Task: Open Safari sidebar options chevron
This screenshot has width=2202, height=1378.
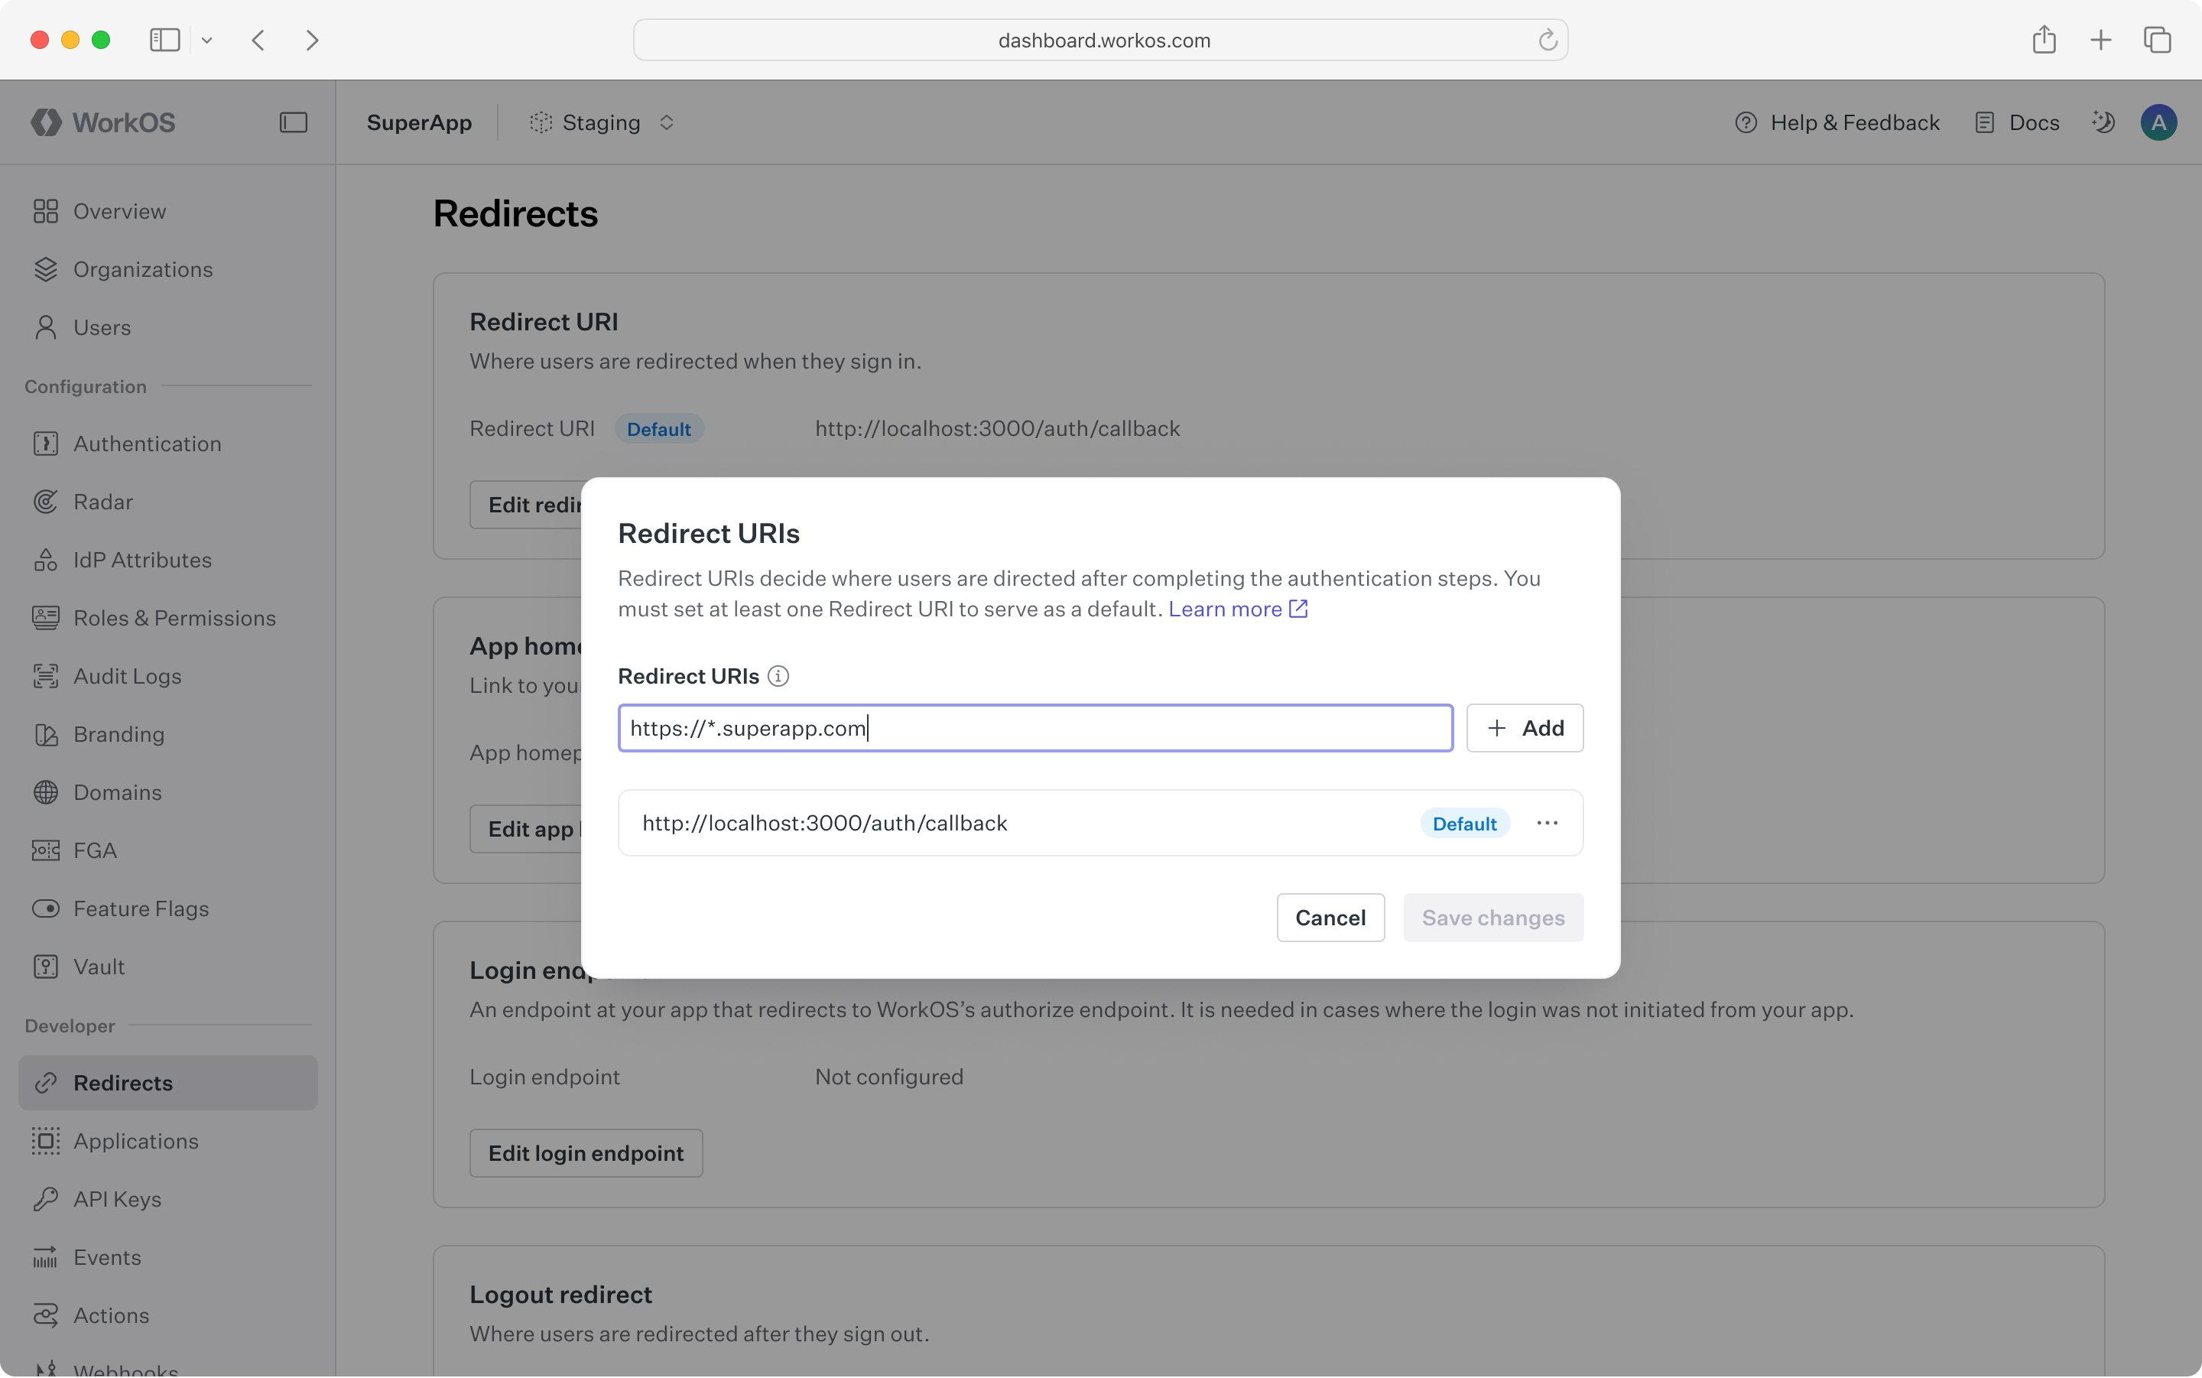Action: coord(206,40)
